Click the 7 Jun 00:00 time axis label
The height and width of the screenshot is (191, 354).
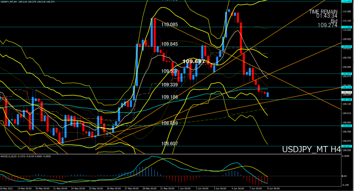click(255, 189)
